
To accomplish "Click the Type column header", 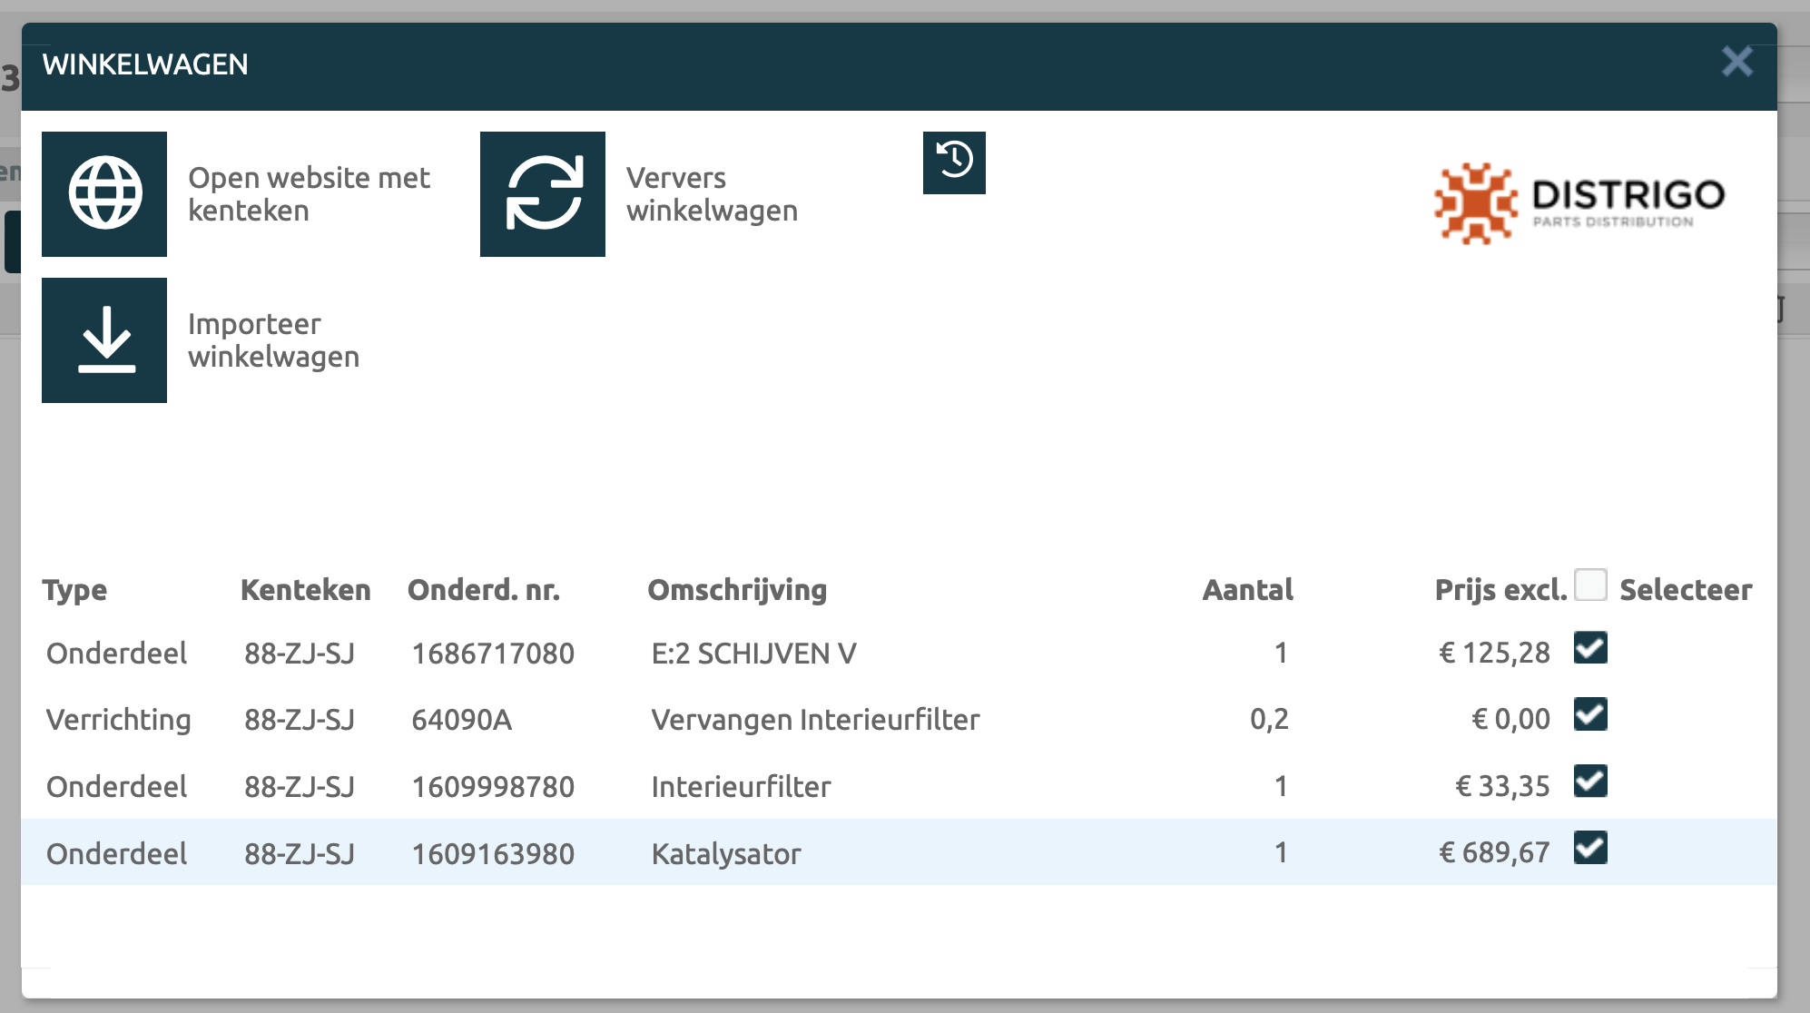I will tap(74, 590).
